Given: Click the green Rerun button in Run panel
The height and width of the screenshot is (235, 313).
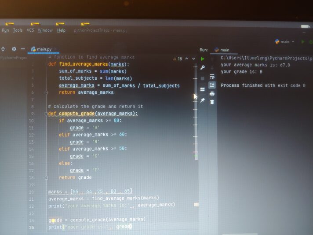Looking at the screenshot, I should point(203,59).
